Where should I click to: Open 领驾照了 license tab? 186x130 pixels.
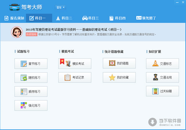[147, 18]
